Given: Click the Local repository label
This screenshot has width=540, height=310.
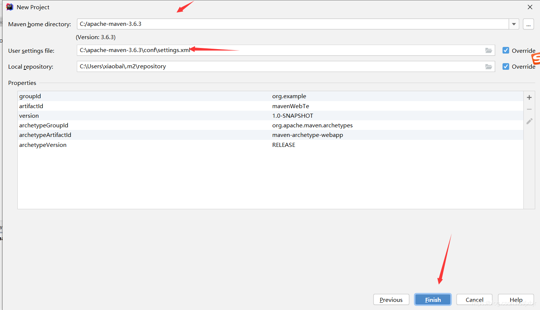Looking at the screenshot, I should point(31,67).
